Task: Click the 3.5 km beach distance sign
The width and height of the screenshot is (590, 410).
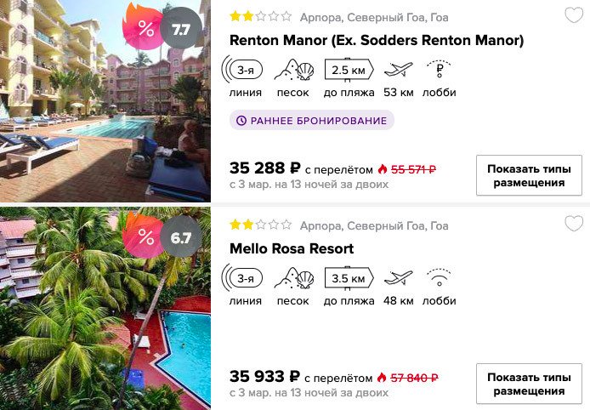Action: pyautogui.click(x=349, y=279)
